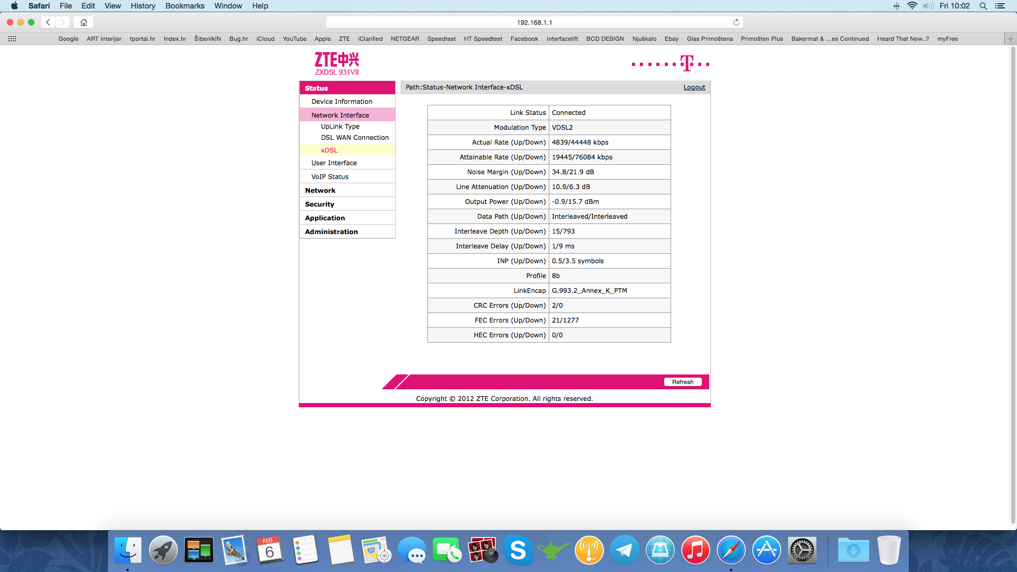Expand the Network menu section
This screenshot has height=572, width=1017.
point(320,190)
